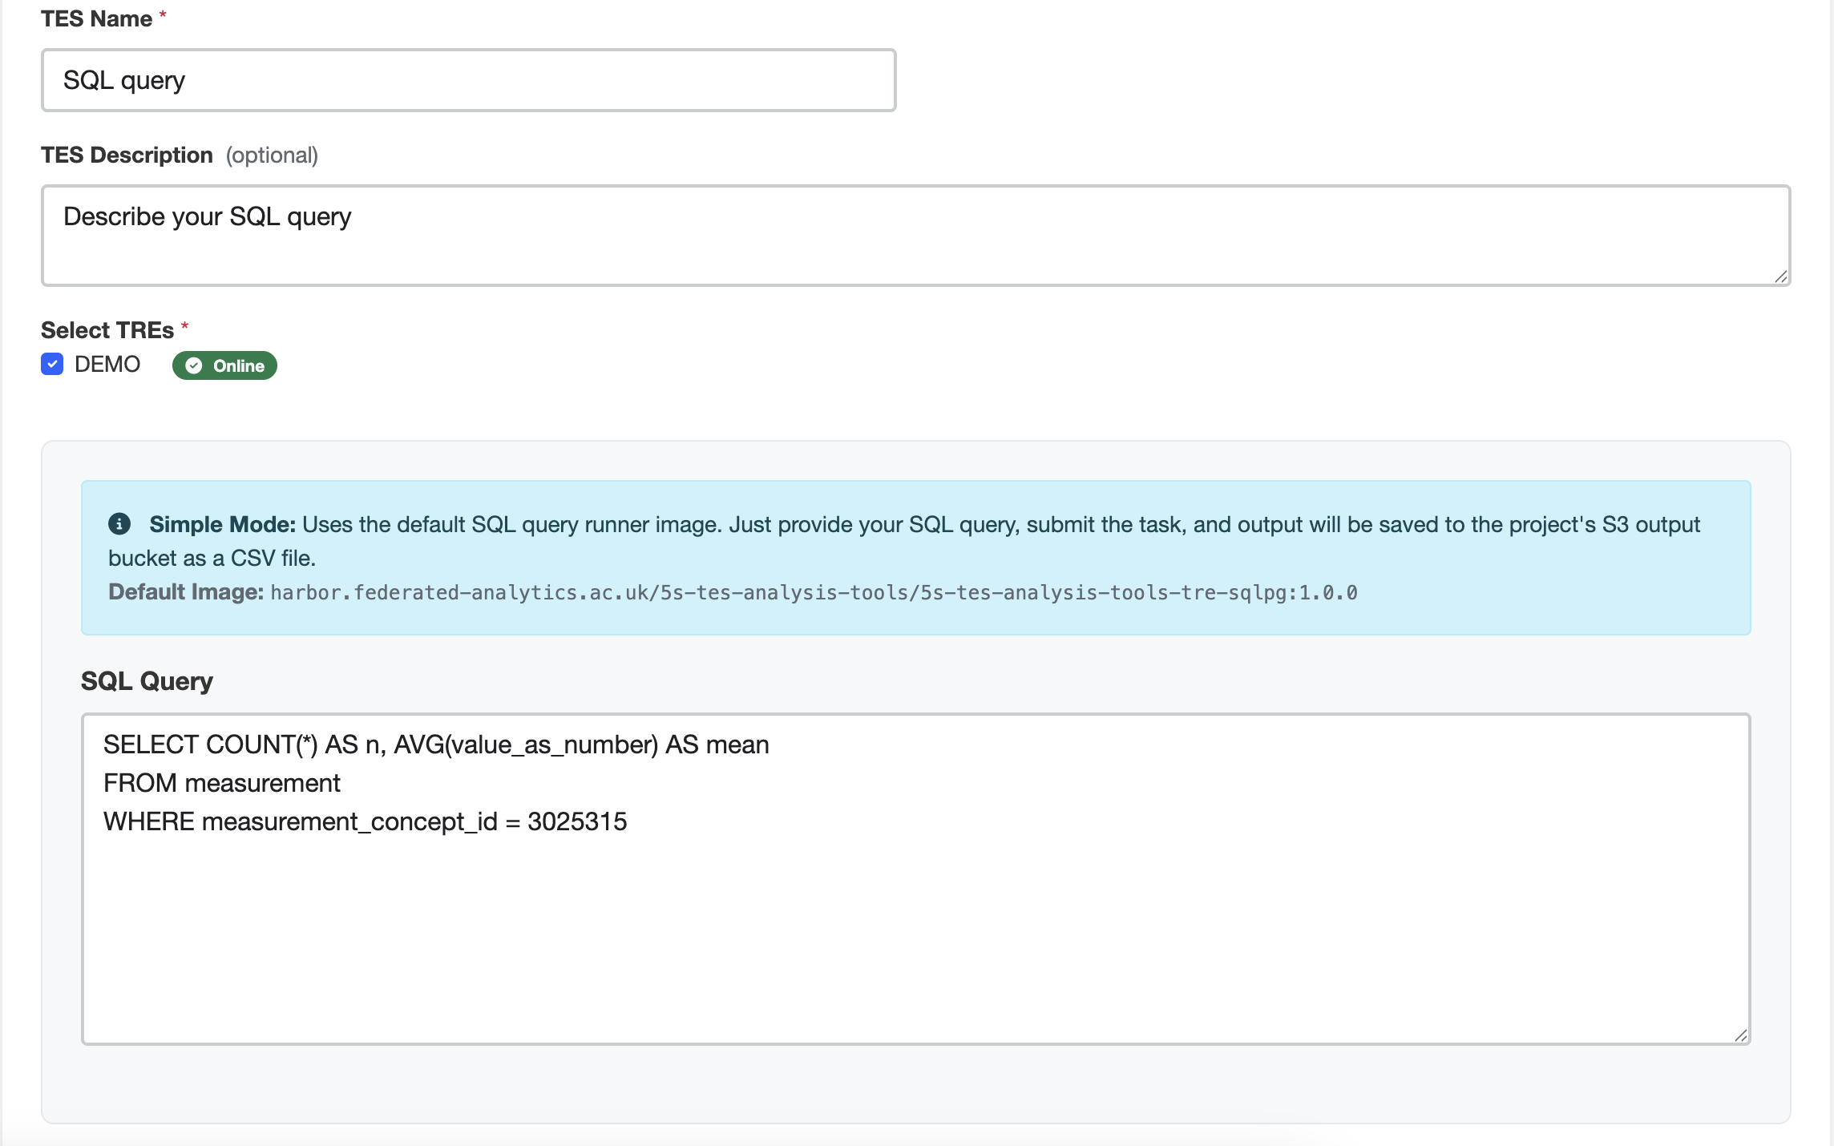Click the Select TREs label
This screenshot has height=1146, width=1834.
point(107,330)
